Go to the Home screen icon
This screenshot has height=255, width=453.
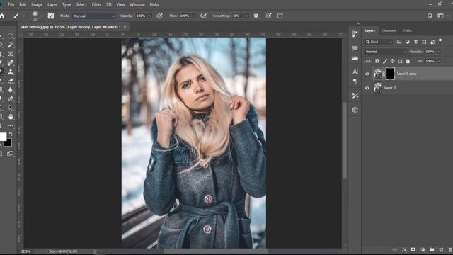(x=3, y=16)
